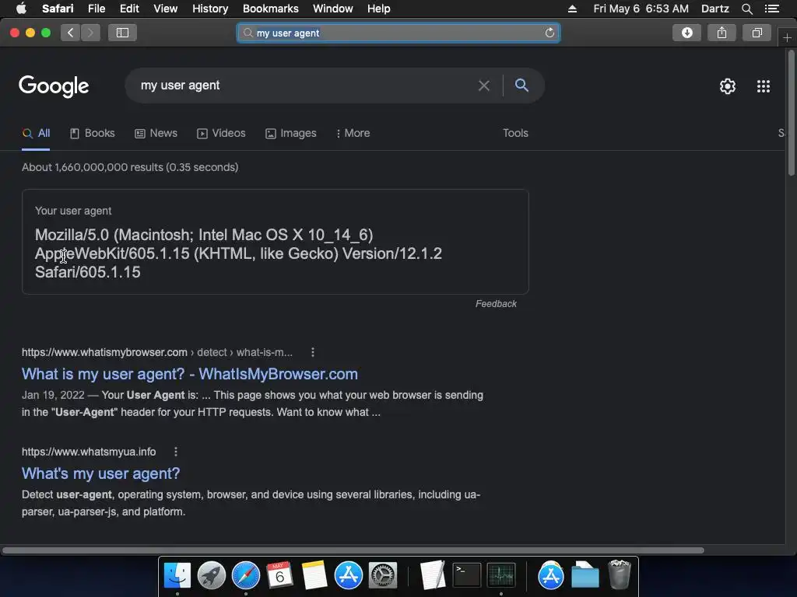Image resolution: width=797 pixels, height=597 pixels.
Task: Open Trash from the Dock
Action: 620,574
